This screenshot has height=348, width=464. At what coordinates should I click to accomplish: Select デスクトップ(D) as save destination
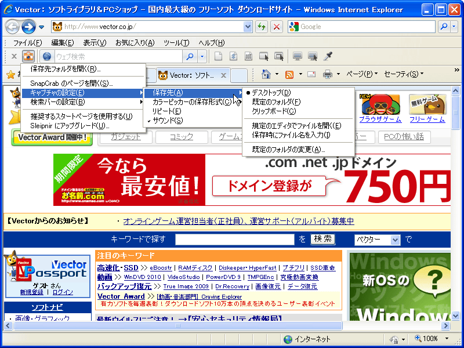pos(298,93)
